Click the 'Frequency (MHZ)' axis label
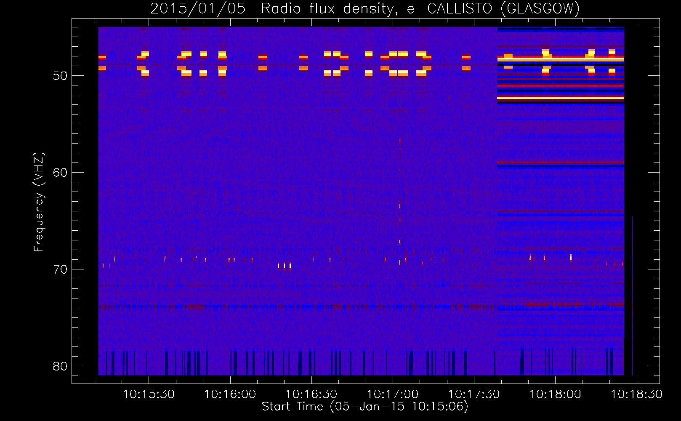 pyautogui.click(x=39, y=202)
